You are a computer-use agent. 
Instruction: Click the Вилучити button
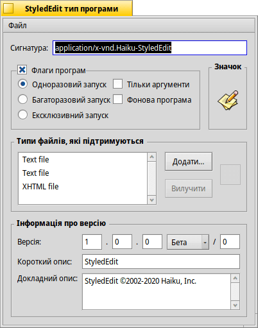coord(189,189)
